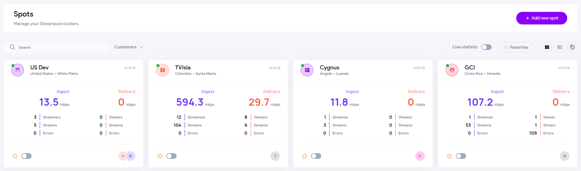This screenshot has width=581, height=171.
Task: Click the 8 Viewers row on TVIsla
Action: [256, 117]
